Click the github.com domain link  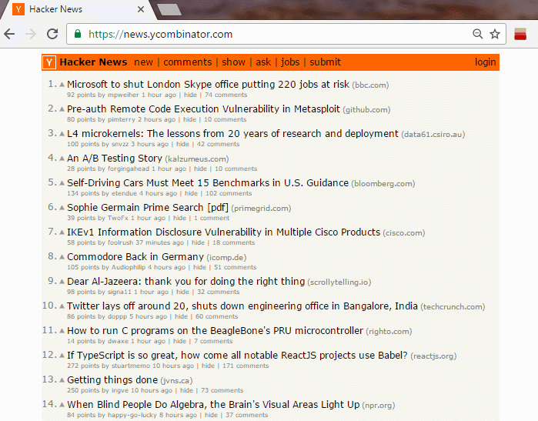tap(366, 110)
